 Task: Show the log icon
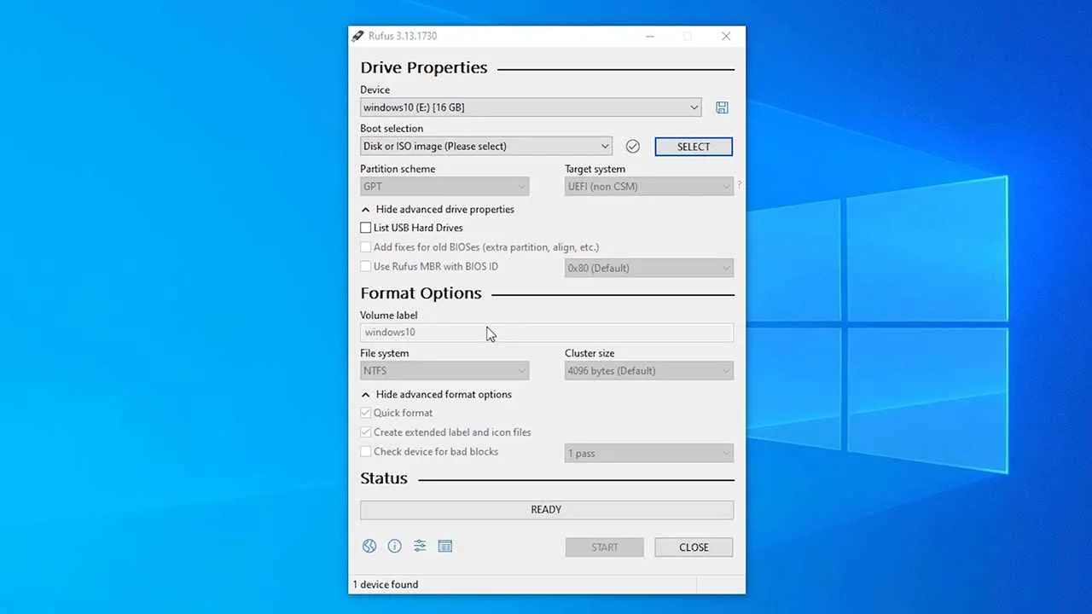[445, 546]
